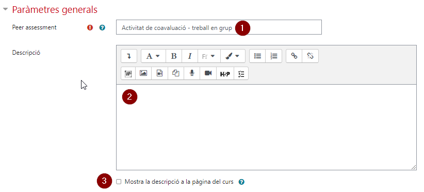Collapse the Paràmetres generals section

point(5,9)
